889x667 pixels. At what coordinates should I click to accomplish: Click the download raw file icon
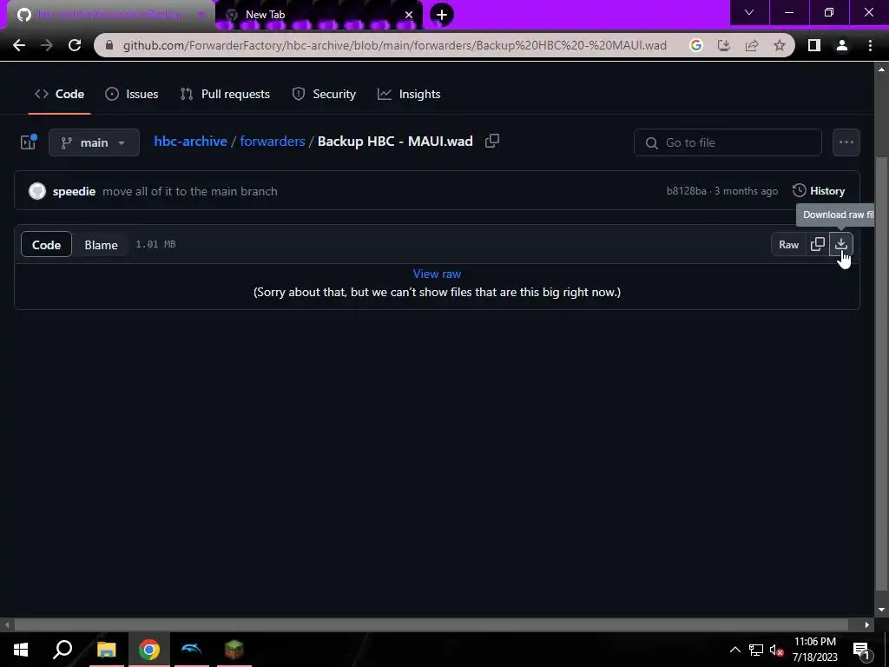840,244
